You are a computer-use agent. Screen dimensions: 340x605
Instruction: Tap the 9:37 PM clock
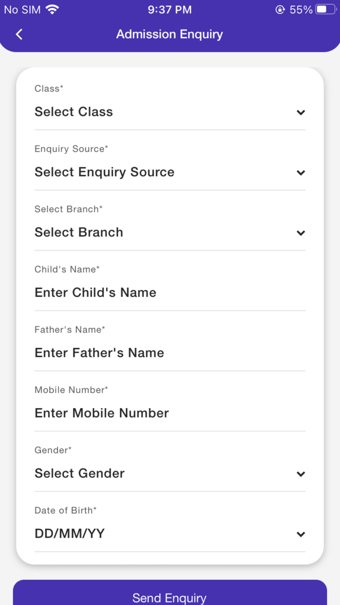(x=170, y=10)
